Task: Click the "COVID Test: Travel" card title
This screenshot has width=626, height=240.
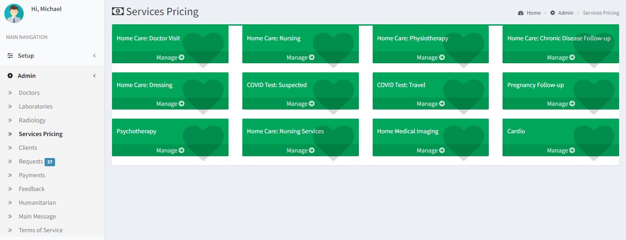Action: tap(401, 85)
